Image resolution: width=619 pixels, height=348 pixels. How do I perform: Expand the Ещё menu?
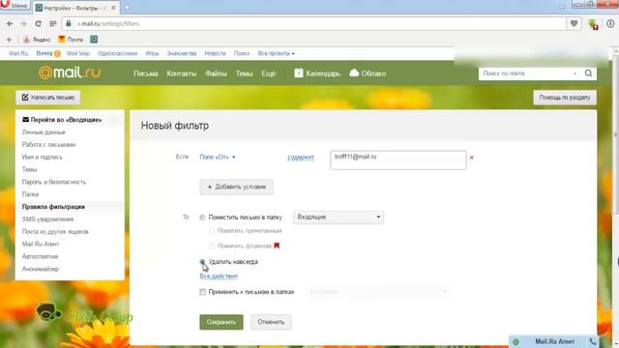pyautogui.click(x=269, y=73)
